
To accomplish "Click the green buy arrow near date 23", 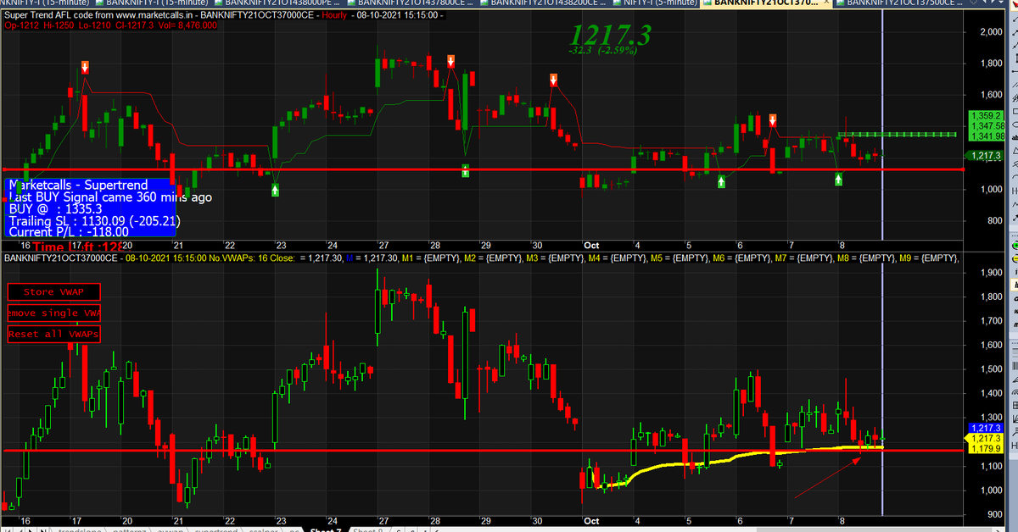I will pyautogui.click(x=275, y=190).
